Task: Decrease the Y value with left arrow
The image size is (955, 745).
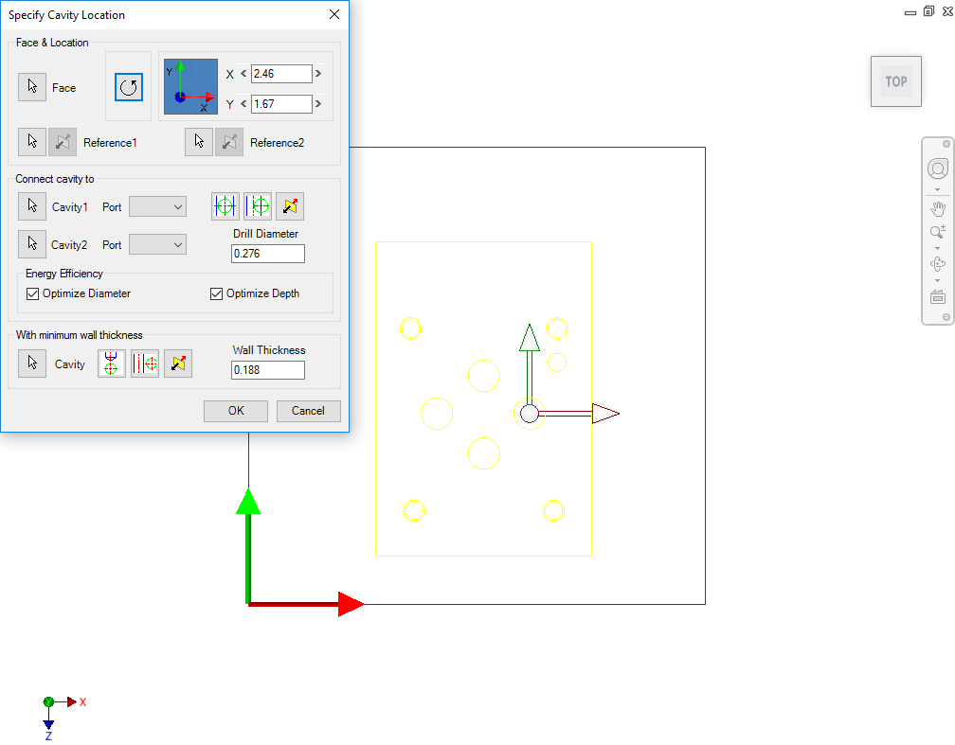Action: tap(243, 104)
